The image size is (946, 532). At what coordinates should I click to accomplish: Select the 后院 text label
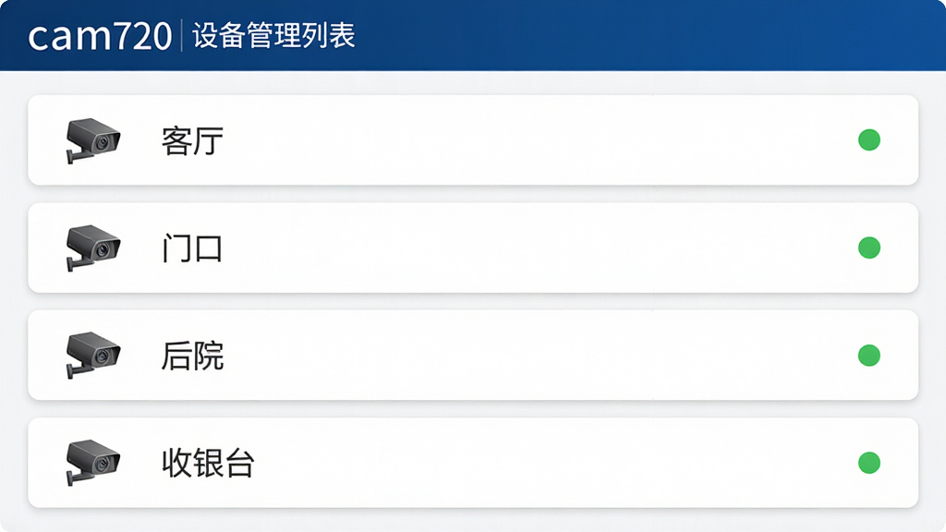point(192,356)
